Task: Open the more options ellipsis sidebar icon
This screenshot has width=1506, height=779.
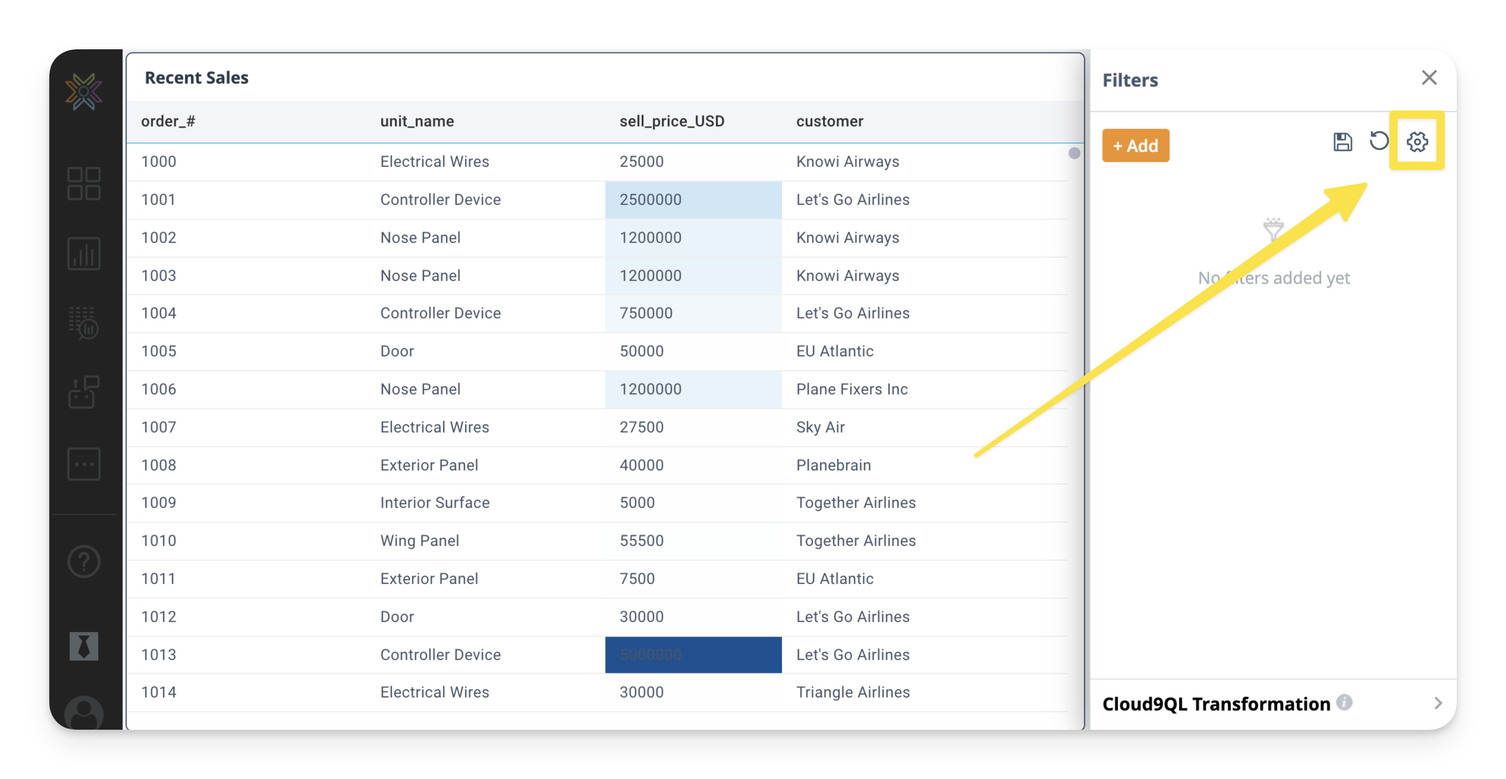Action: point(84,464)
